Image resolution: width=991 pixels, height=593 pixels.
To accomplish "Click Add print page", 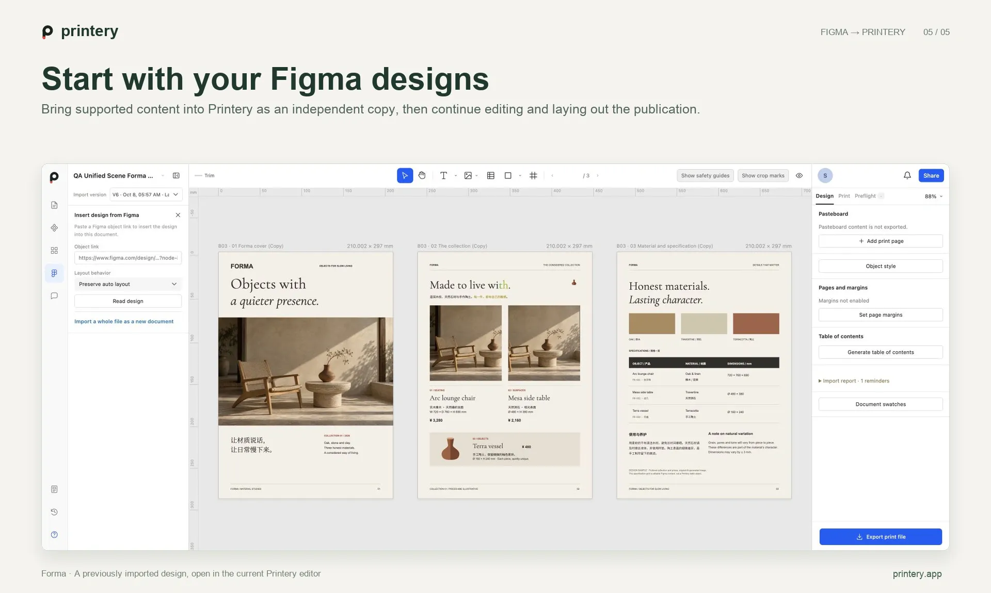I will click(881, 241).
